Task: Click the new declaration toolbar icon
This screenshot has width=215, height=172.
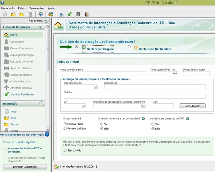Action: coord(5,14)
